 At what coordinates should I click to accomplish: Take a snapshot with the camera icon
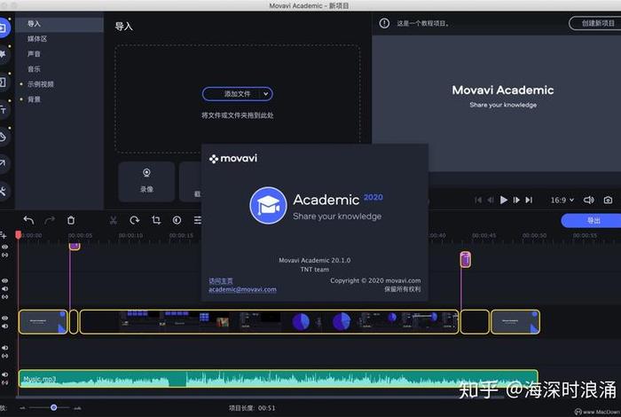coord(608,201)
